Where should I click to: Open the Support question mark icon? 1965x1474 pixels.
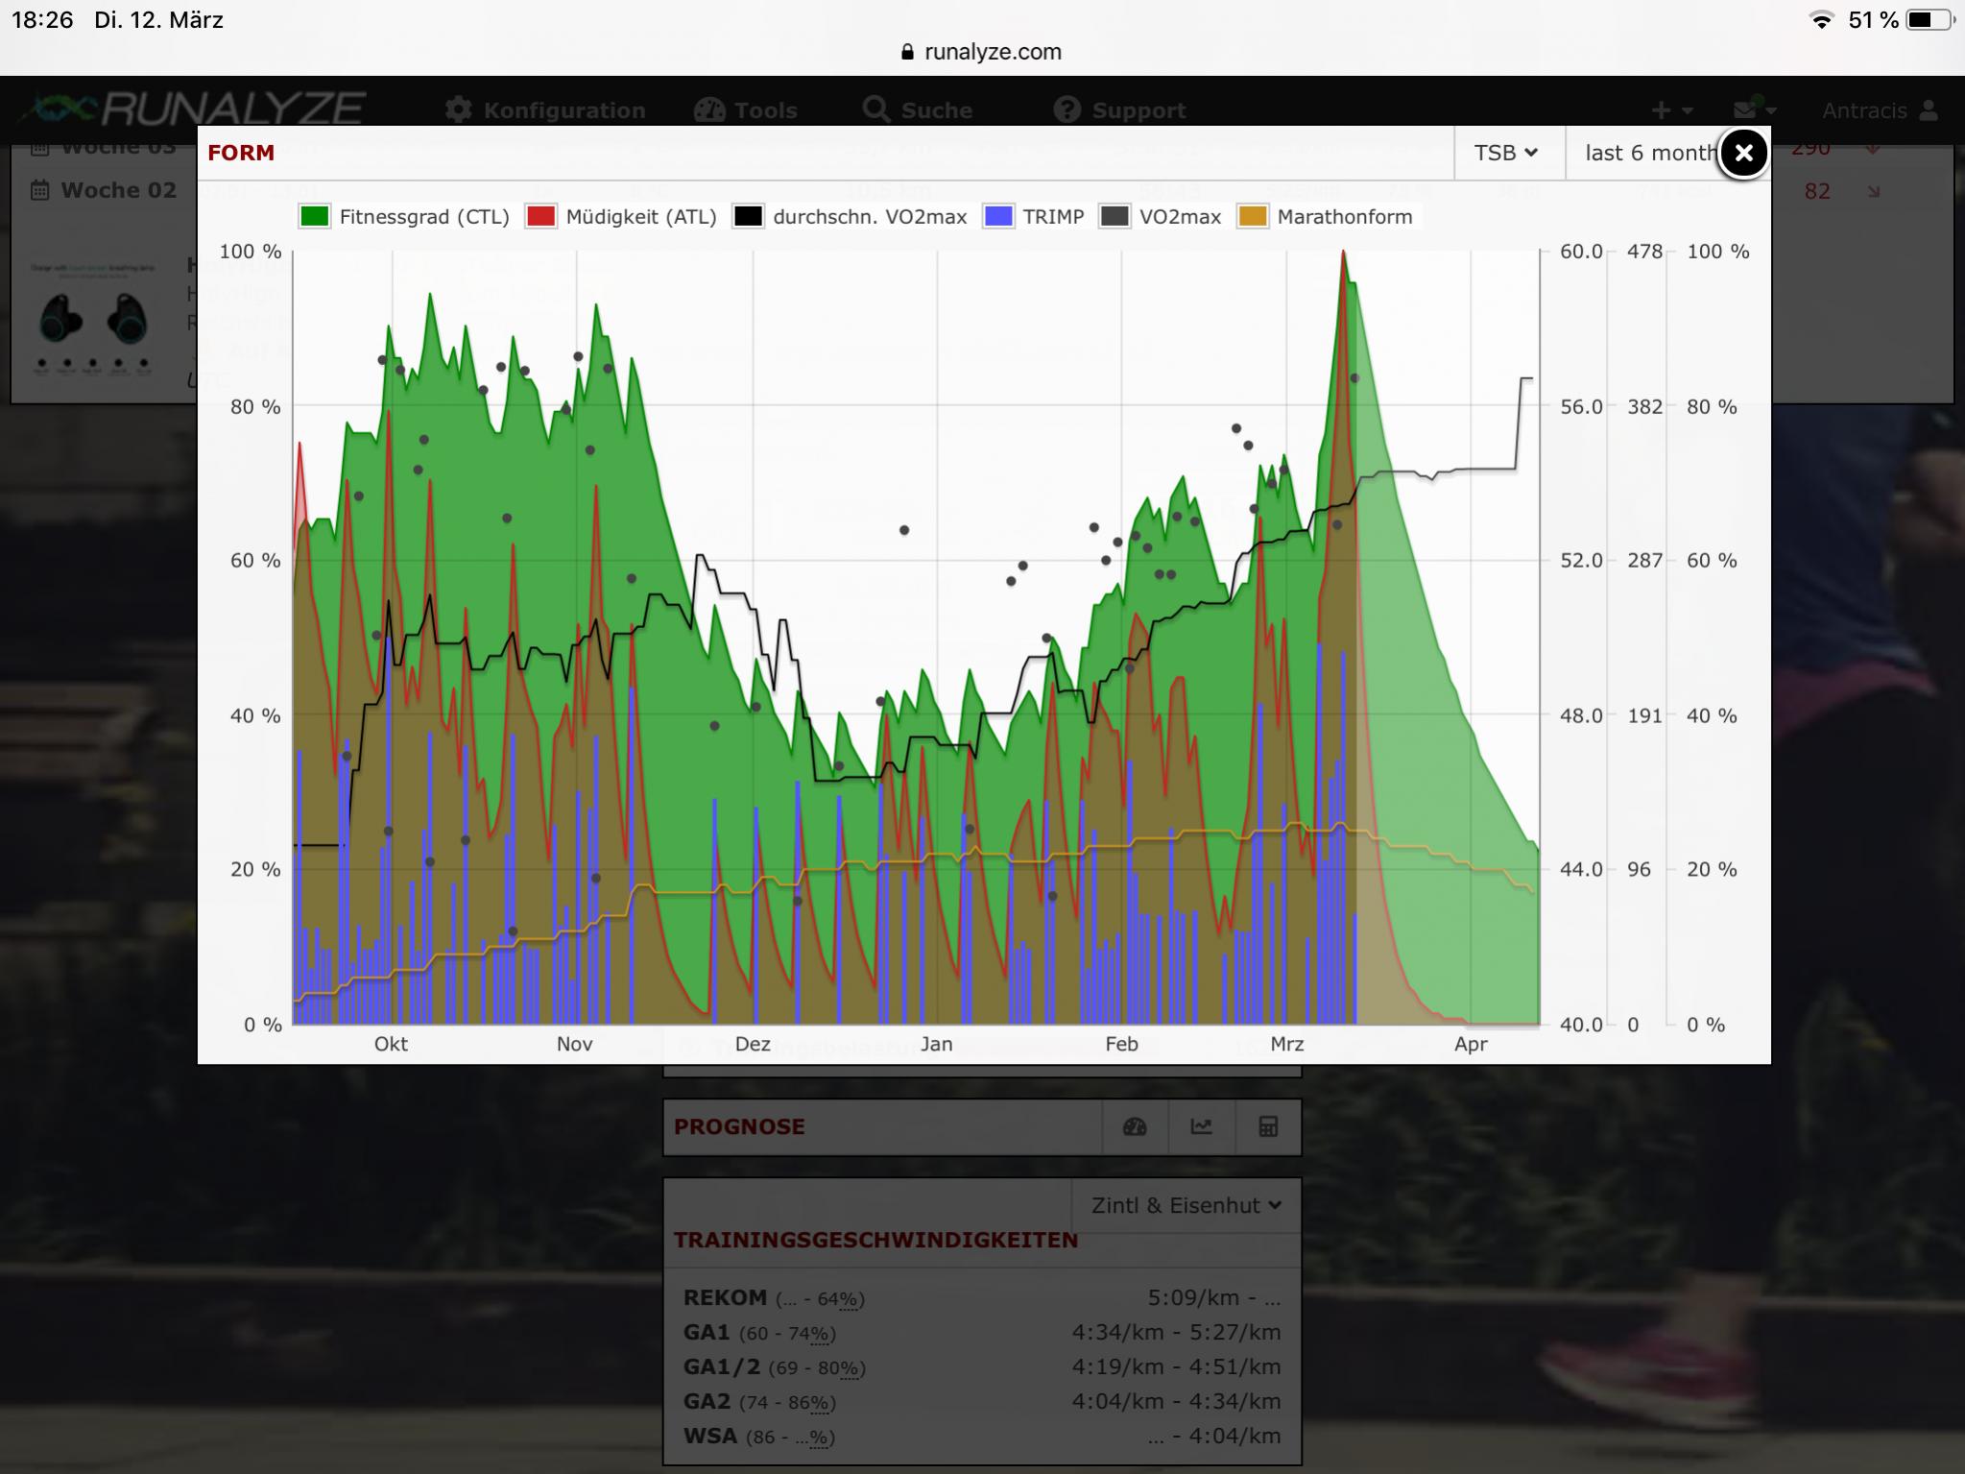1066,109
